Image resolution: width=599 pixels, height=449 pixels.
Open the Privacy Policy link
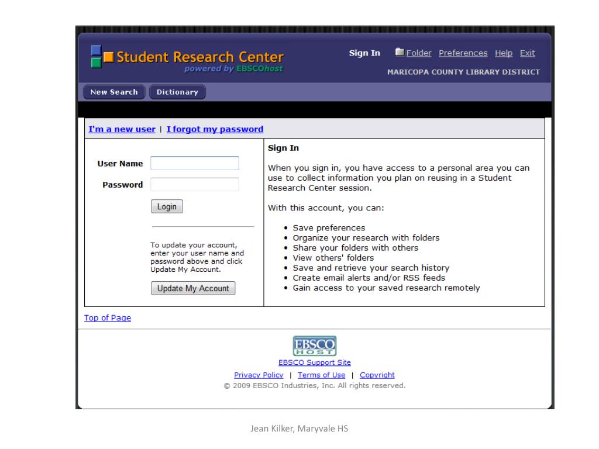[259, 375]
